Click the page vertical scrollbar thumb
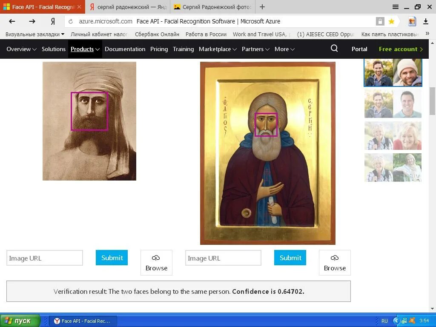Image resolution: width=436 pixels, height=327 pixels. pos(432,101)
